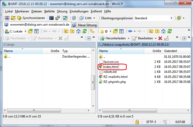This screenshot has height=127, width=193.
Task: Delete the selected remote file with red X
Action: pyautogui.click(x=160, y=38)
